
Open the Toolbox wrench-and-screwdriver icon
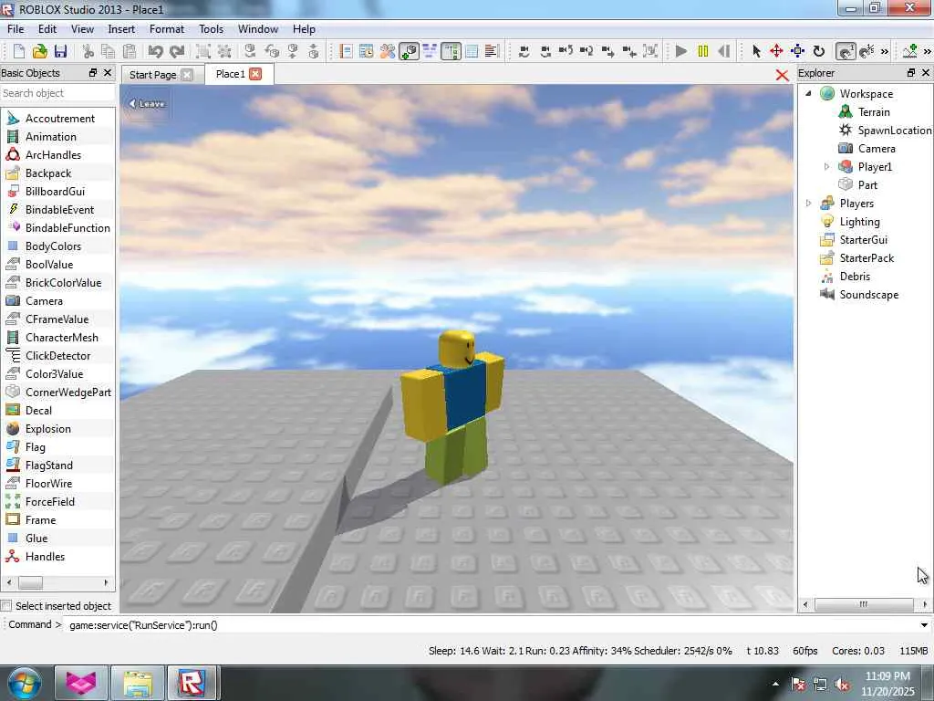point(387,51)
